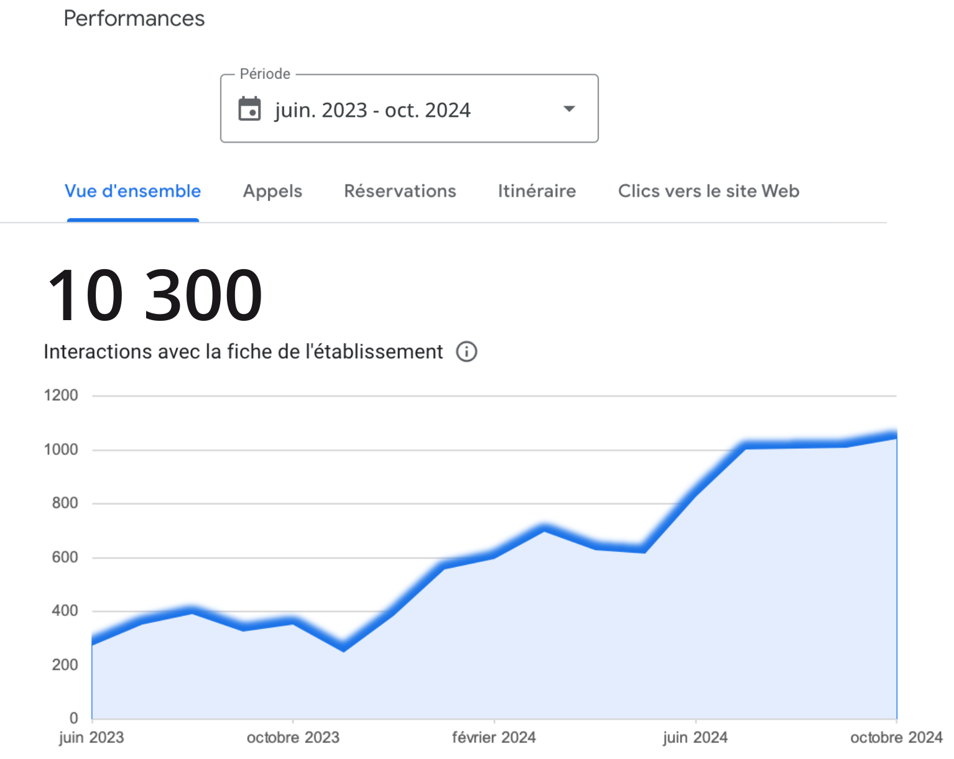
Task: Click the octobre 2023 x-axis label
Action: (x=293, y=738)
